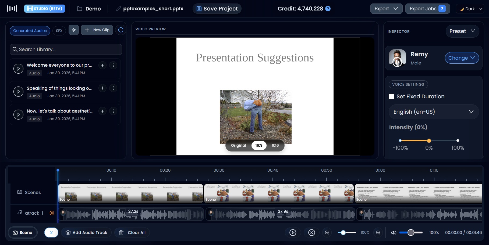Click the refresh icon in the audio library
Screen dimensions: 489x245
[121, 30]
